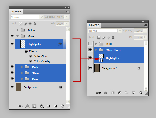This screenshot has height=118, width=156.
Task: Select LAYERS tab in left panel
Action: click(x=16, y=11)
